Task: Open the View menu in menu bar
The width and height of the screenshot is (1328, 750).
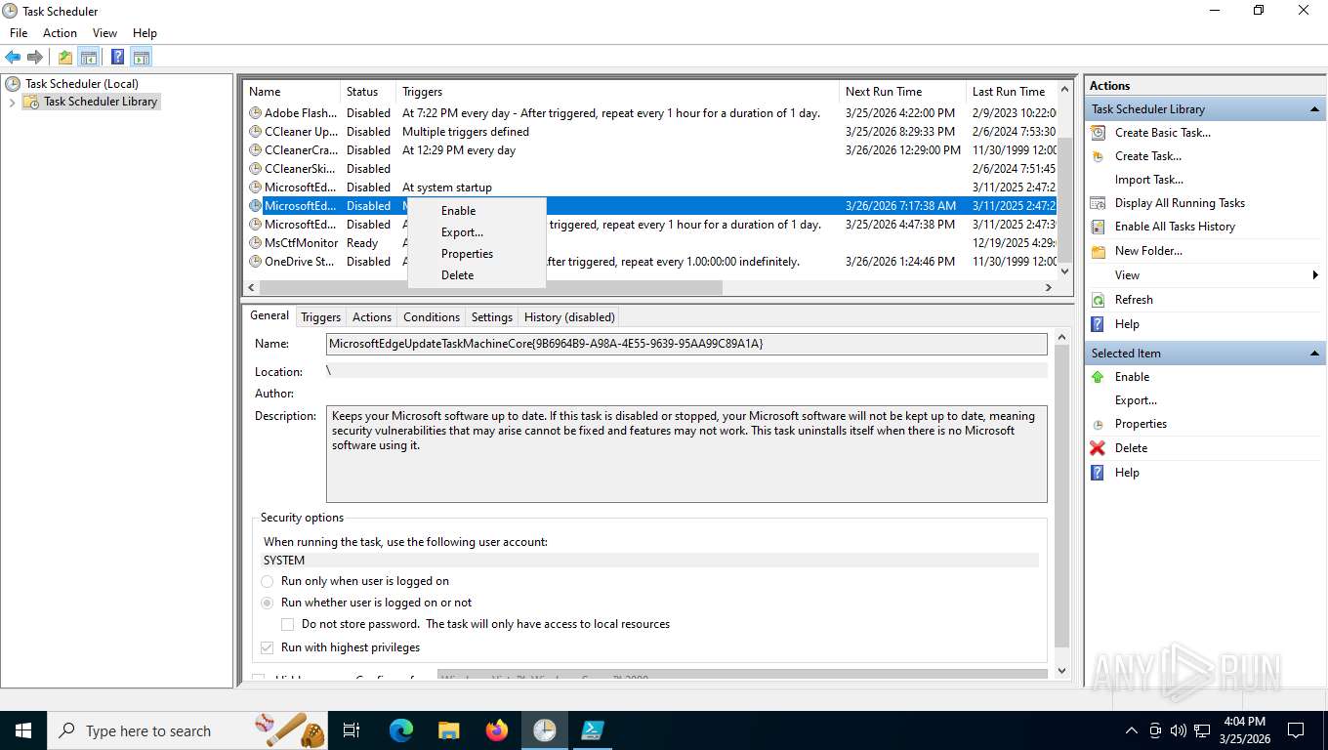Action: click(x=104, y=33)
